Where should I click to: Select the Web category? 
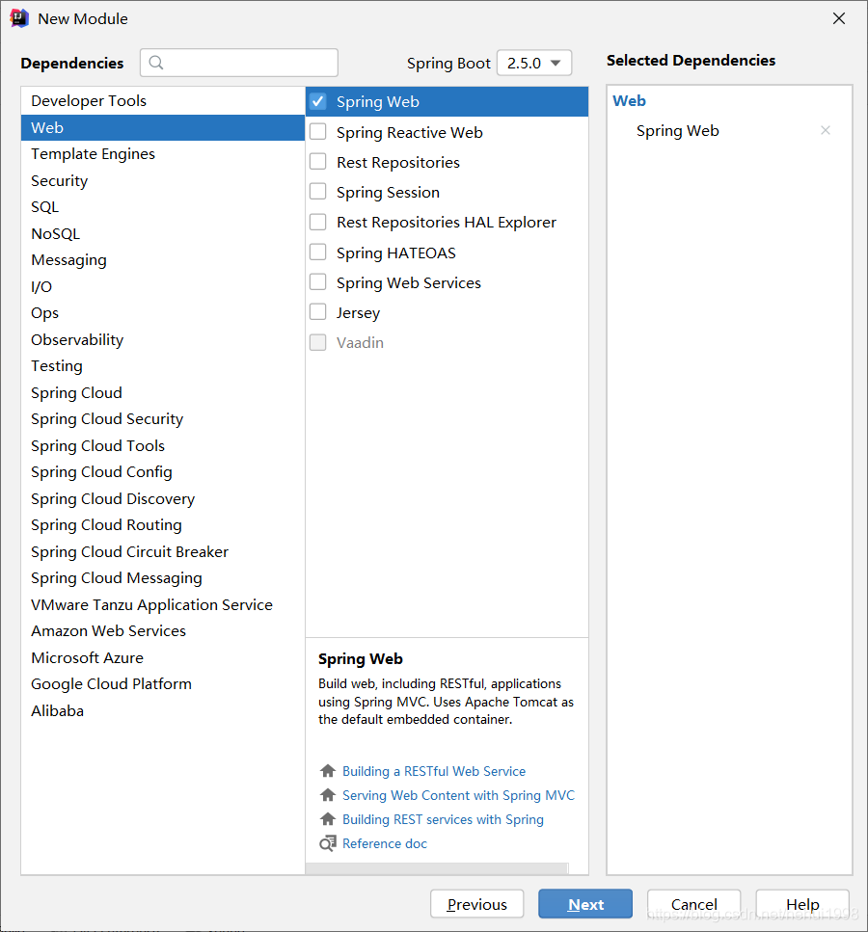162,127
